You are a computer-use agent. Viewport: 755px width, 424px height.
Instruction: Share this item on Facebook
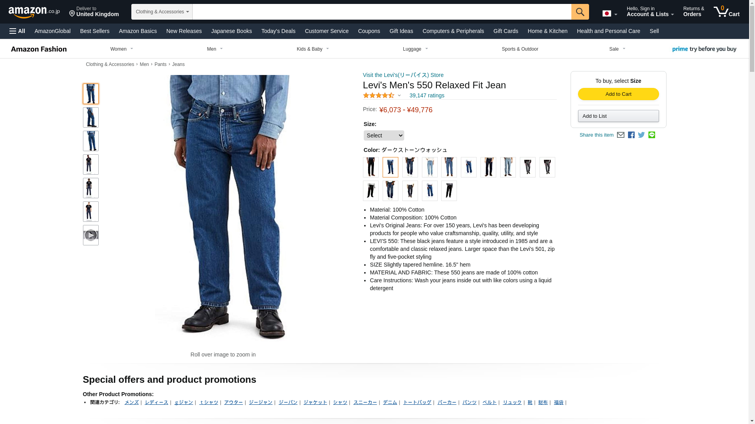point(631,135)
